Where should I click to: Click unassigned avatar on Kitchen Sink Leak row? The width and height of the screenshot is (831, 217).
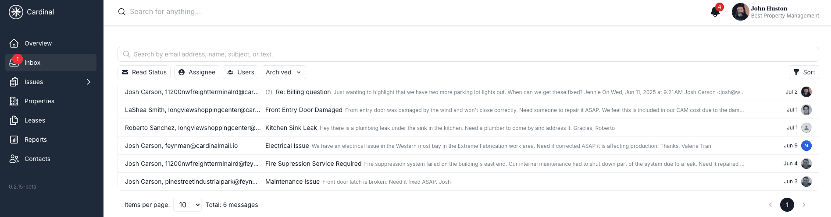click(806, 128)
